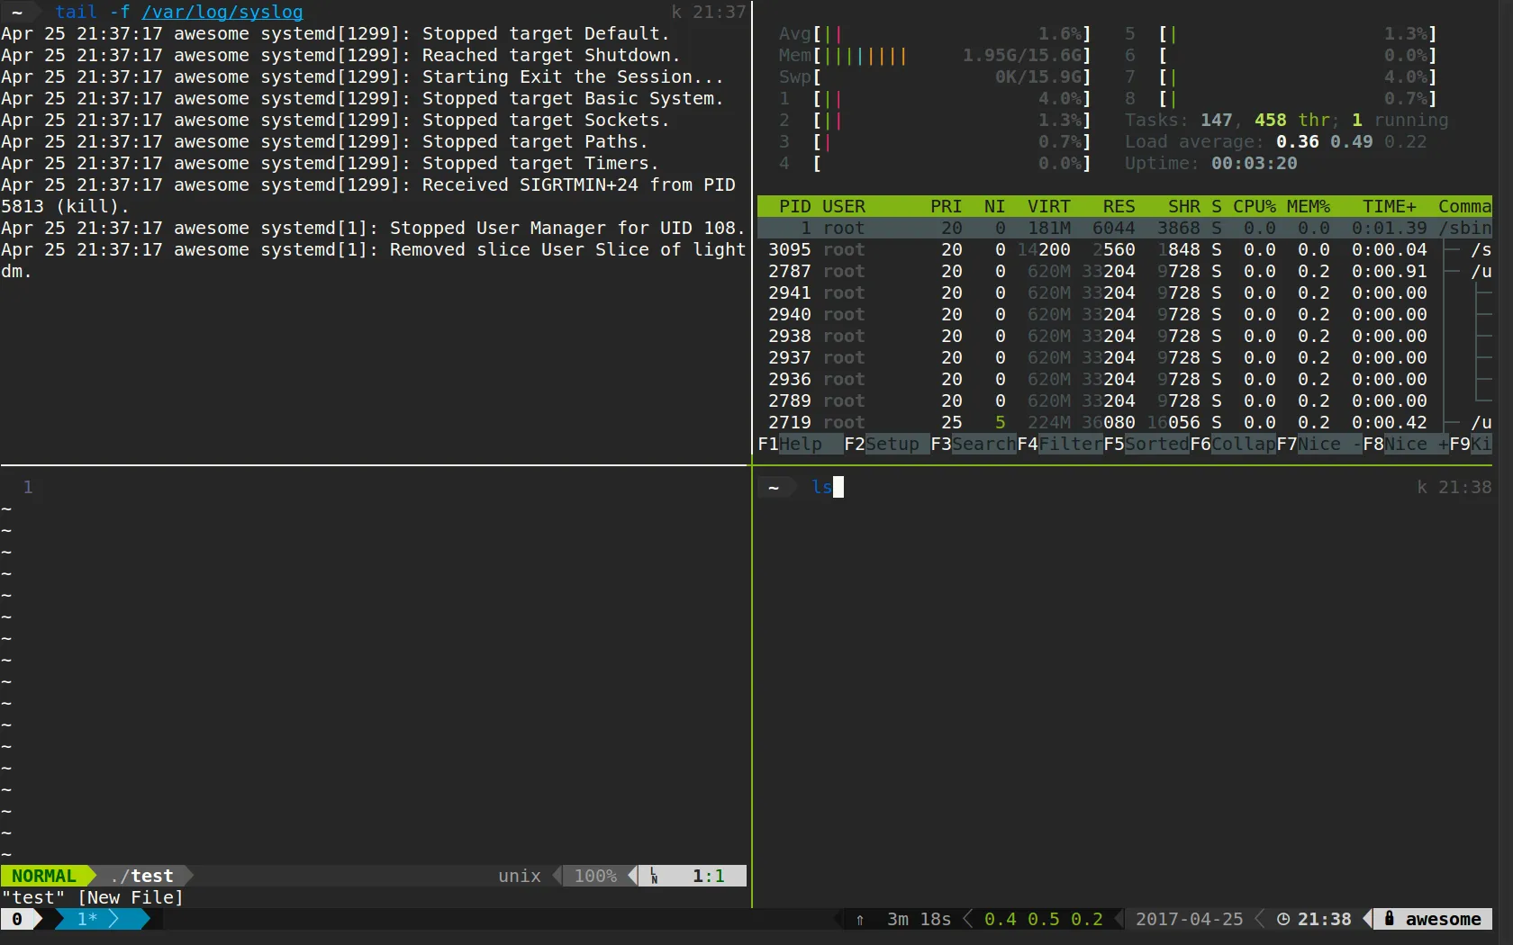
Task: Toggle F5 Sorted view in htop
Action: coord(1146,444)
